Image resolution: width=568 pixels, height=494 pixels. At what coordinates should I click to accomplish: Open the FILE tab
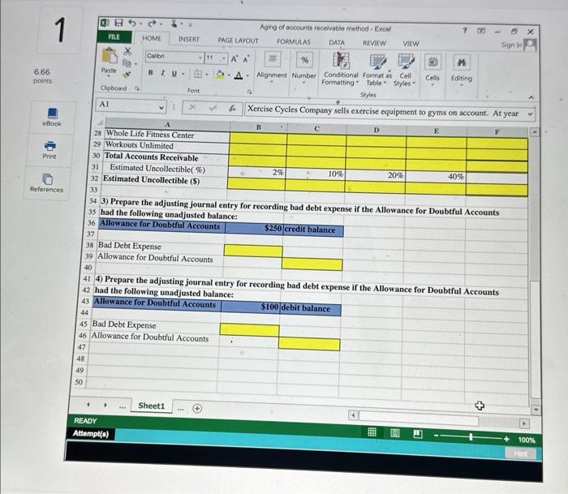(114, 37)
